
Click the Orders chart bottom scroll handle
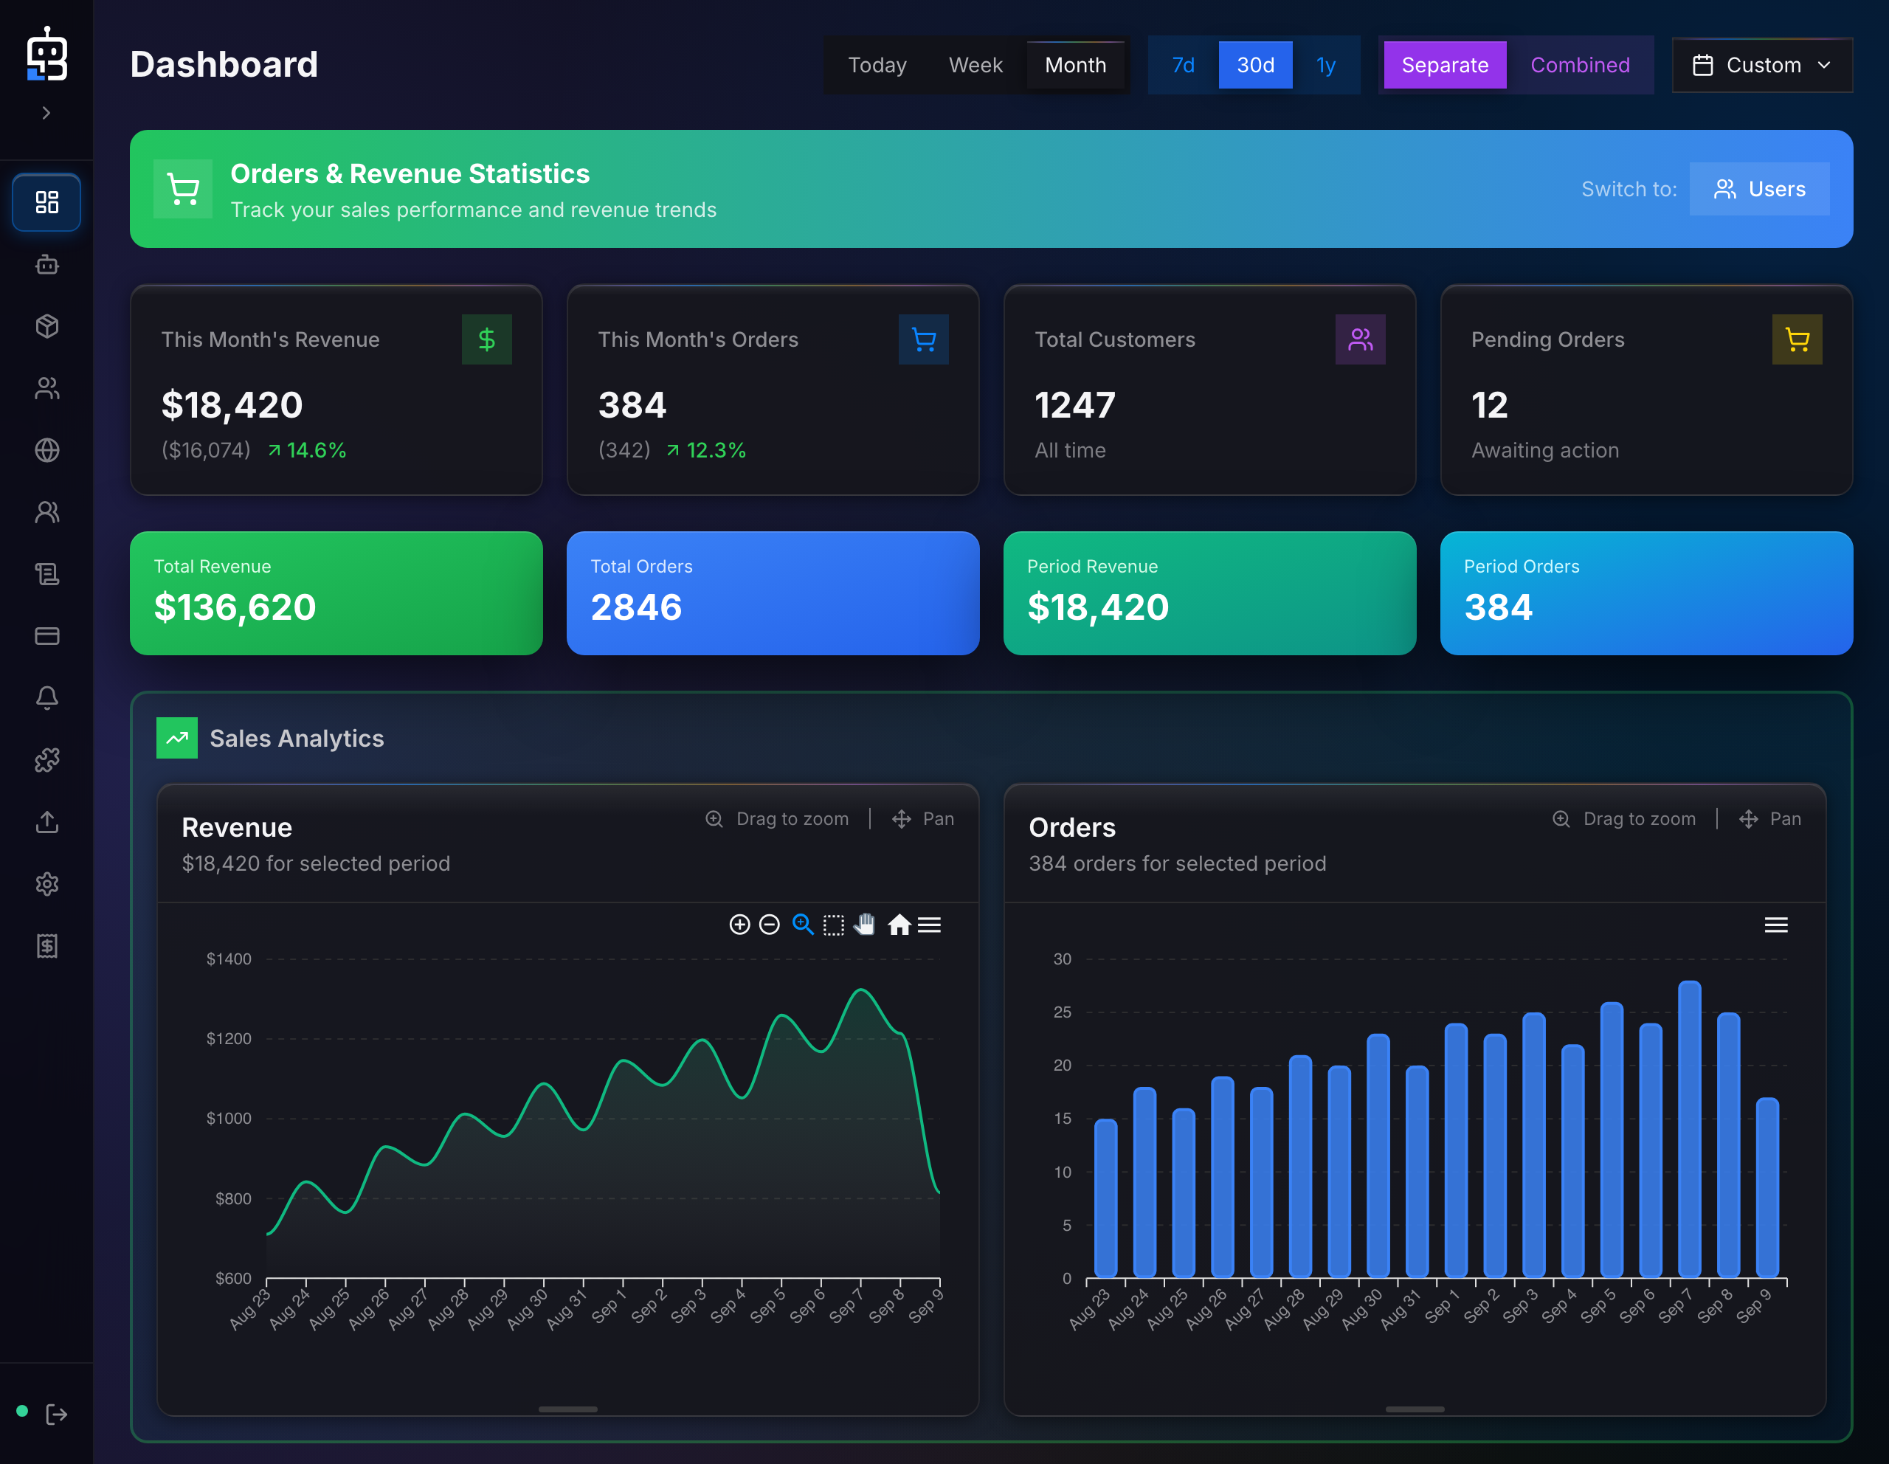1414,1409
